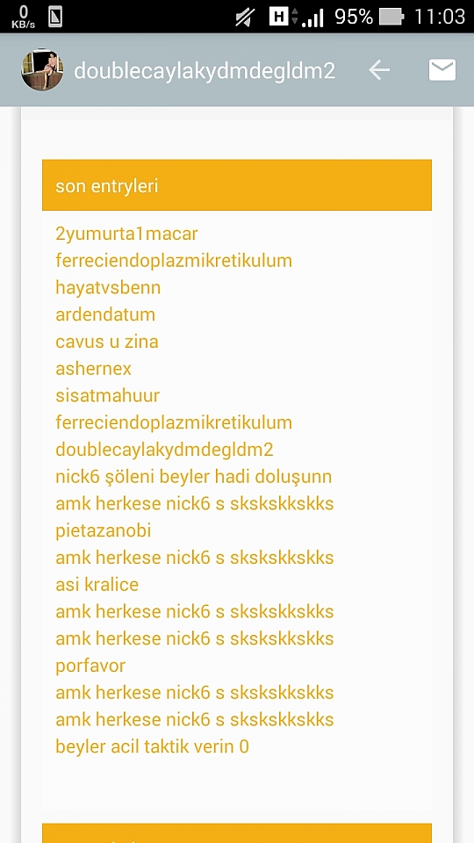Open 'asi kralice' entry link
Screen dimensions: 474x843
(97, 585)
